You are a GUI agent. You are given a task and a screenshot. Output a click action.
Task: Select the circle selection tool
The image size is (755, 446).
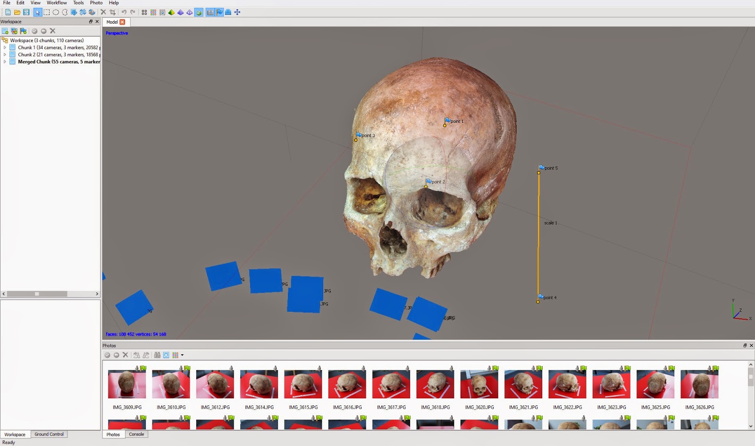[x=56, y=12]
